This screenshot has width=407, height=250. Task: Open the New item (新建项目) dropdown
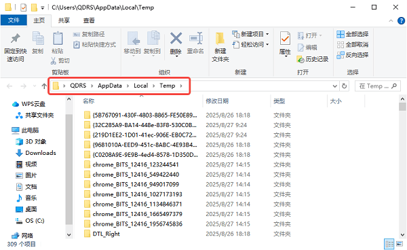(x=250, y=34)
